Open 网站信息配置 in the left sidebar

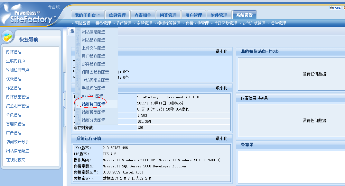pos(18,151)
